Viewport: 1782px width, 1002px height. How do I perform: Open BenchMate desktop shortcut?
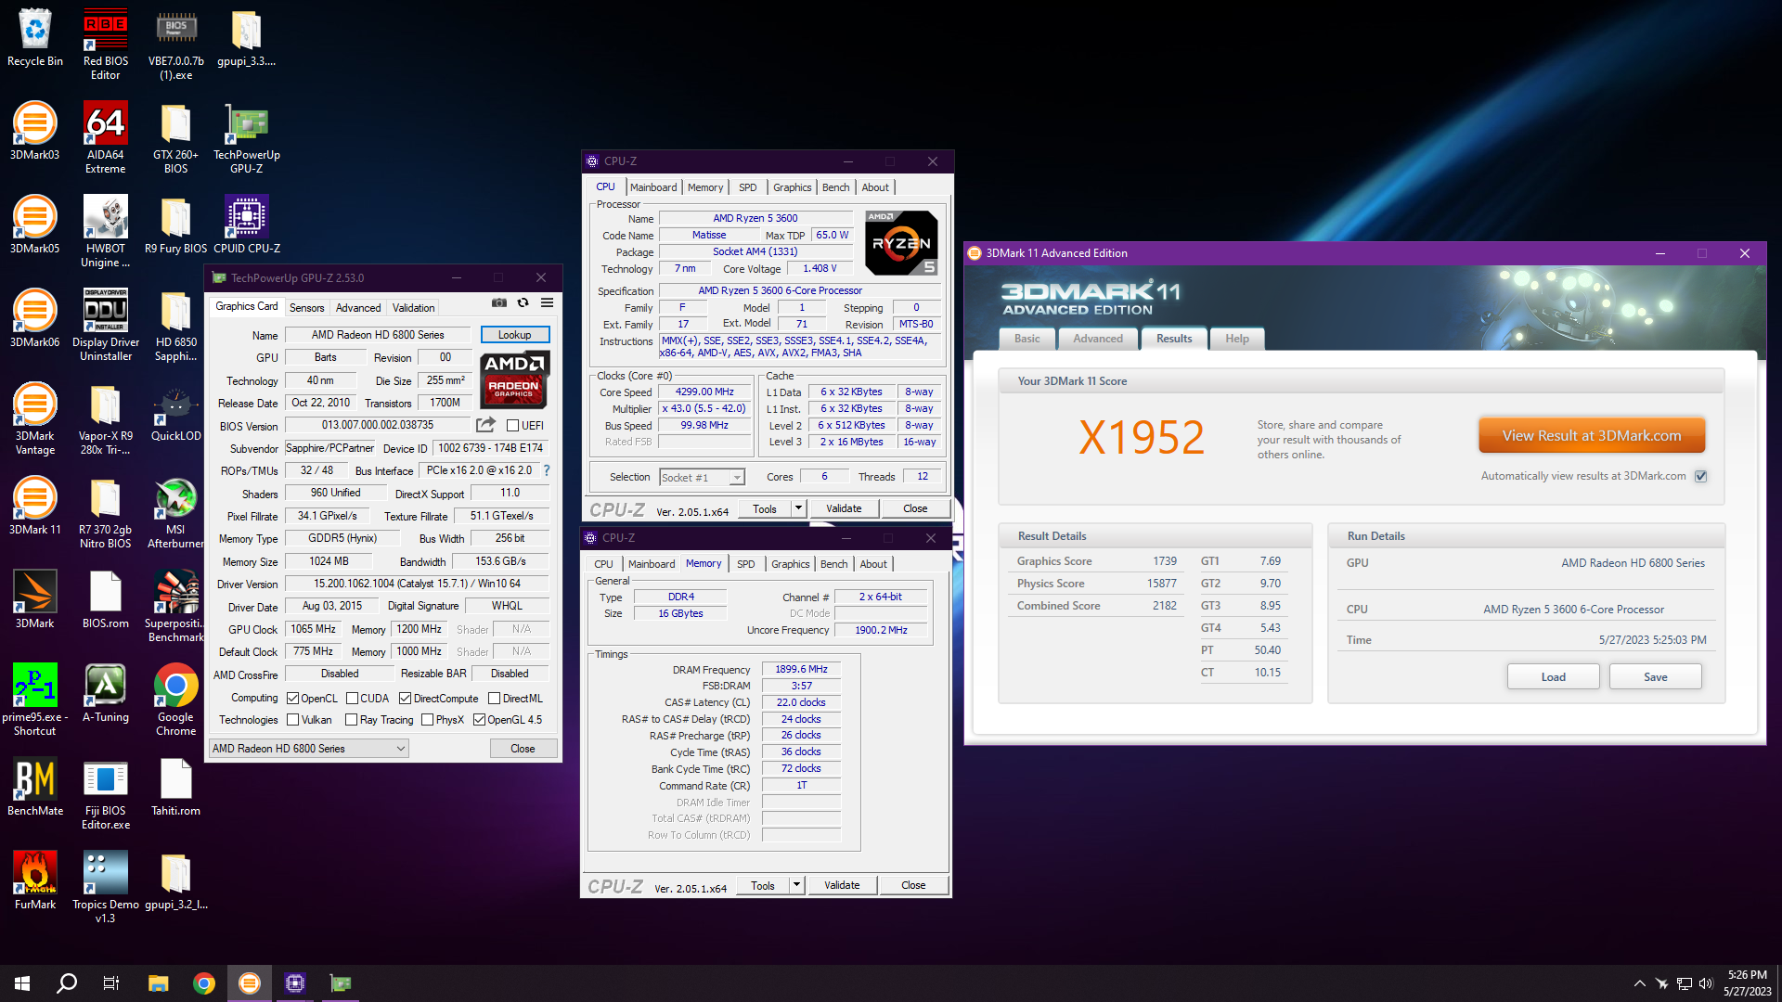(x=35, y=786)
